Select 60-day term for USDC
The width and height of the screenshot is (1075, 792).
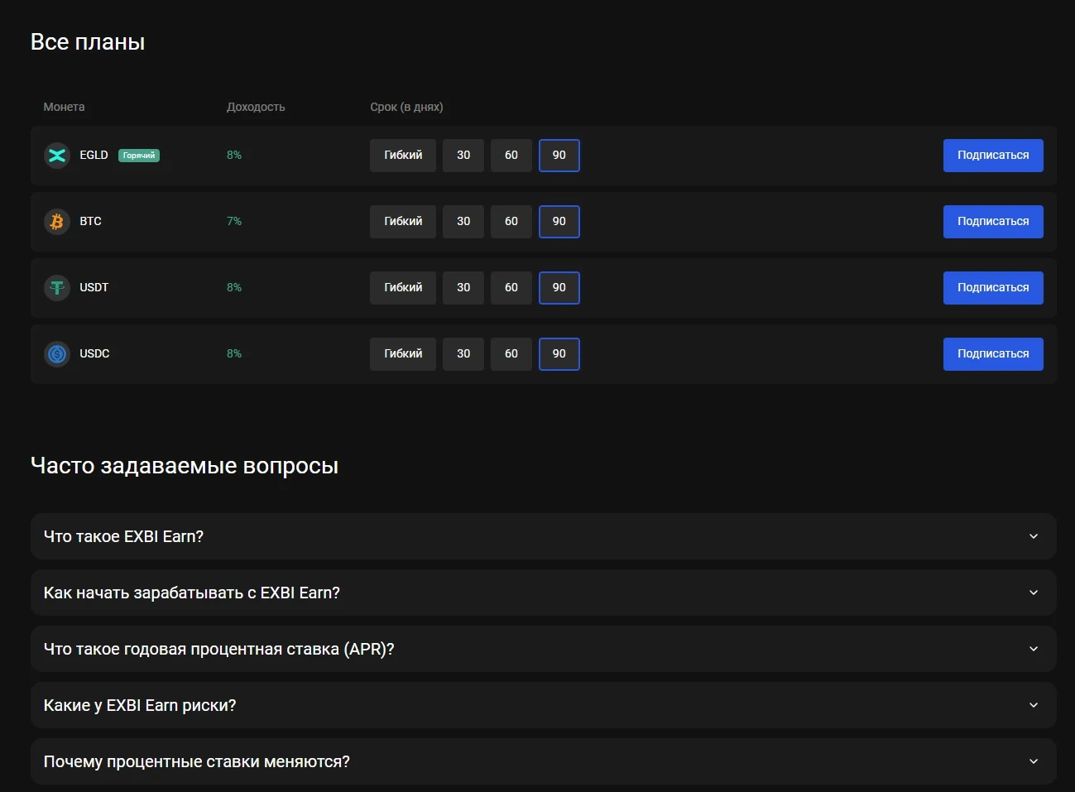[x=511, y=354]
